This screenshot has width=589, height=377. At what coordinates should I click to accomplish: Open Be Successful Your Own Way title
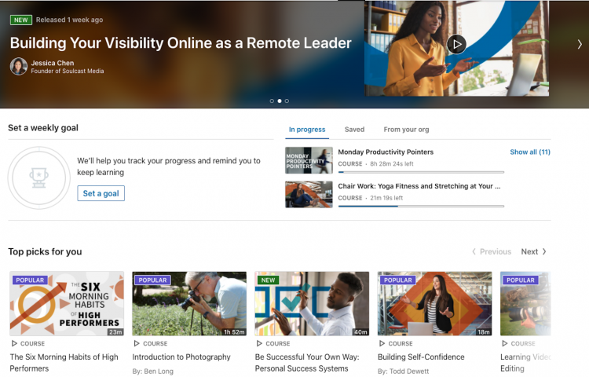pos(307,363)
